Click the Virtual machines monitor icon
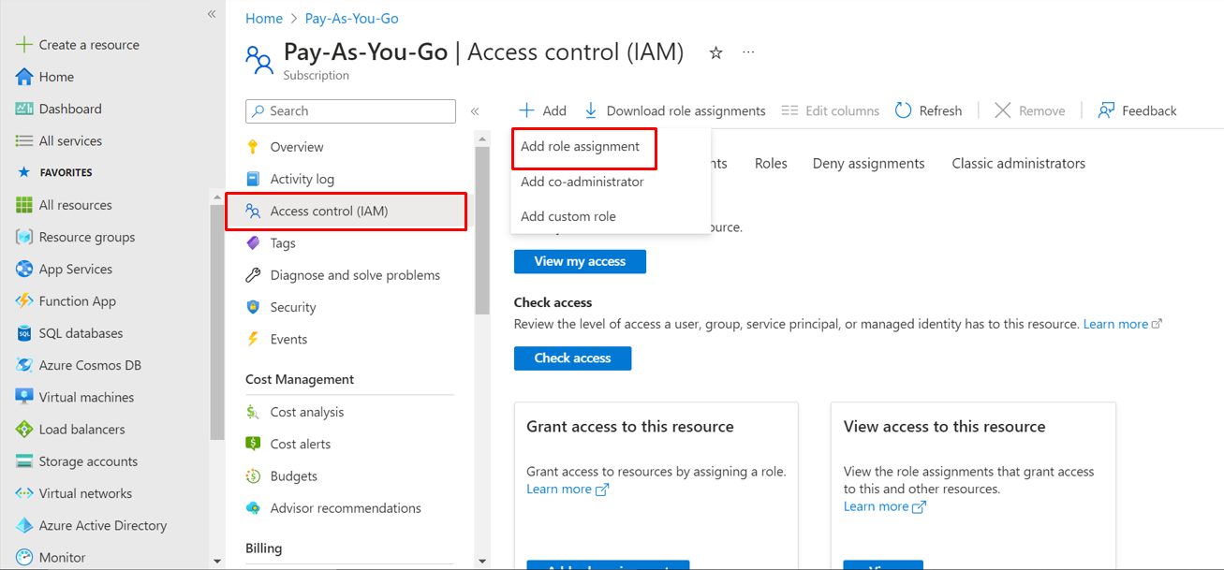 click(24, 397)
